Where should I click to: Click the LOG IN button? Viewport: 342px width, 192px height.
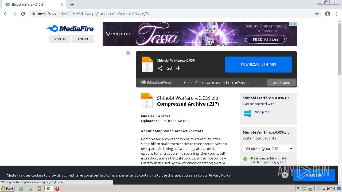[x=83, y=39]
